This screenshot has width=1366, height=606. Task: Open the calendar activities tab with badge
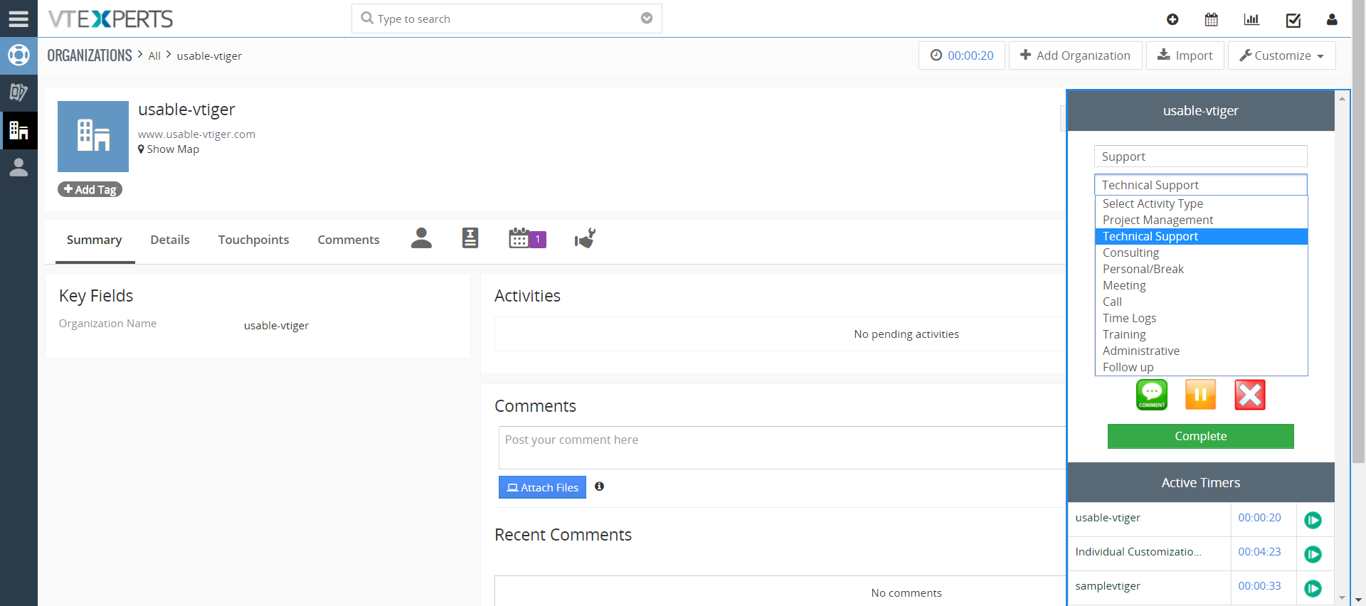click(527, 239)
